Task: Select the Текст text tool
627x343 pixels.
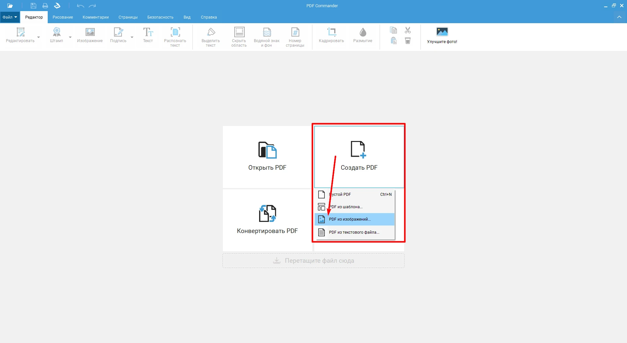Action: tap(148, 35)
